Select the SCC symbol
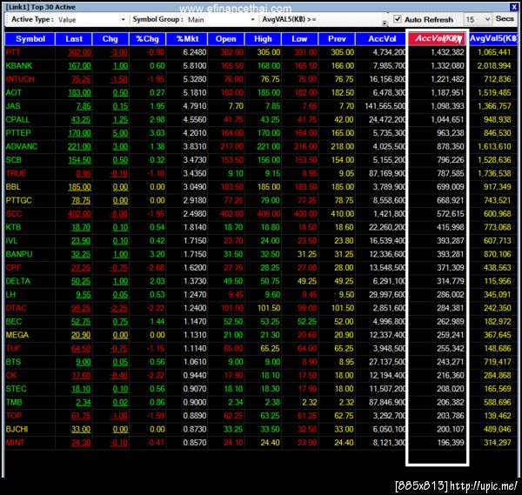 coord(14,214)
